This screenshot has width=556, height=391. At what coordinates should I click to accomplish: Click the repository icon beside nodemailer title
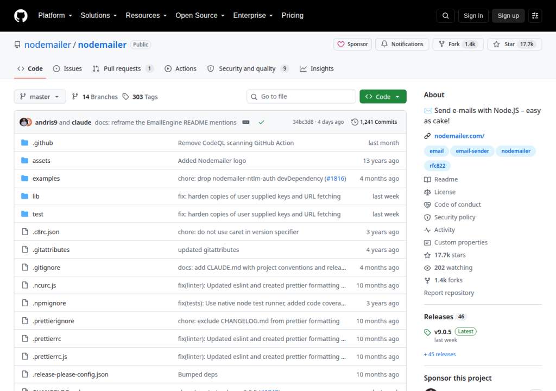coord(17,45)
